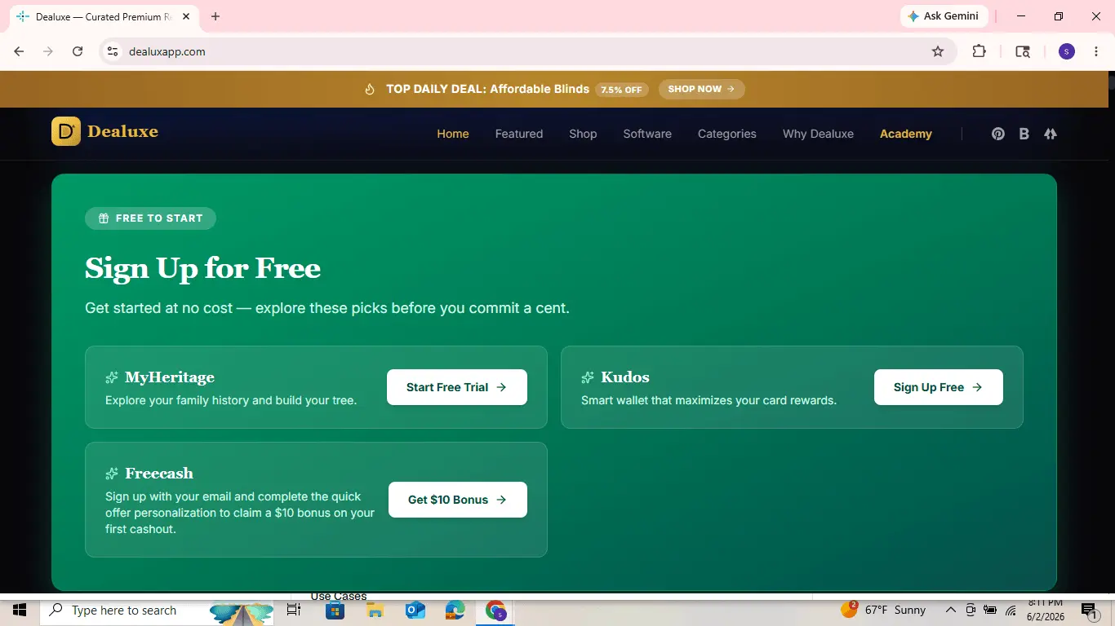Image resolution: width=1115 pixels, height=626 pixels.
Task: Open the Featured nav item
Action: coord(519,134)
